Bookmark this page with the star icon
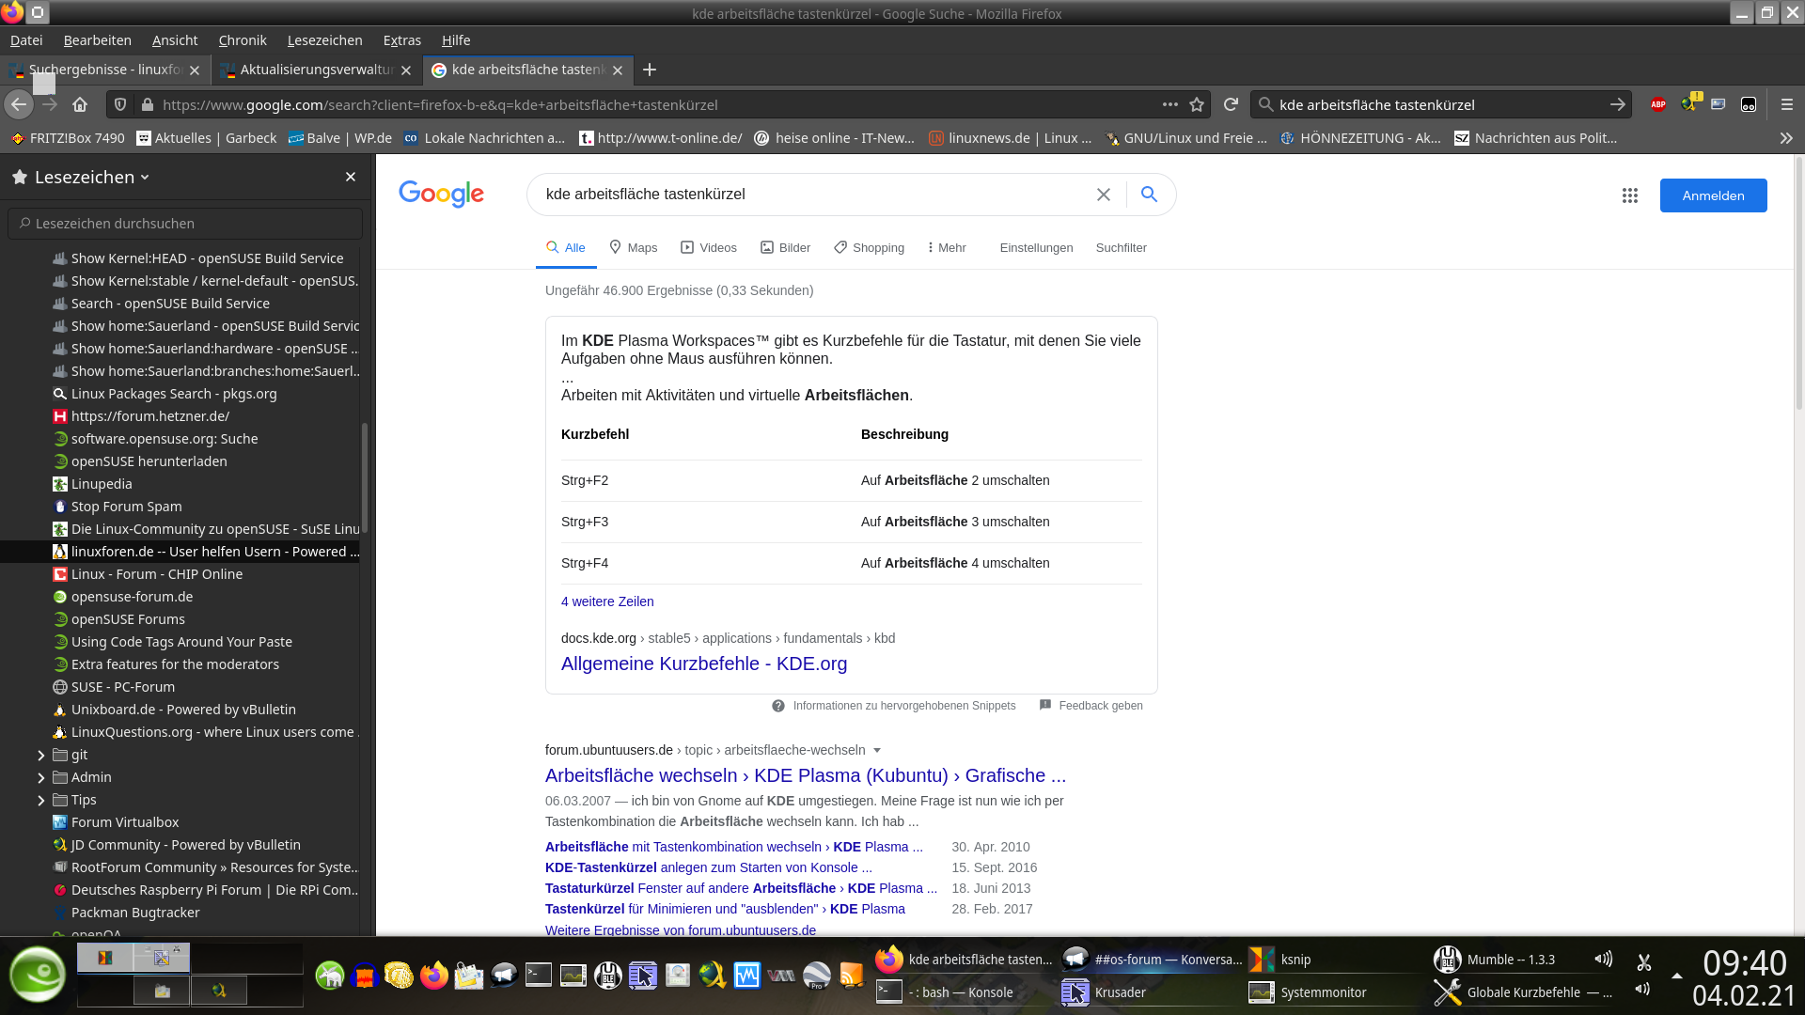This screenshot has height=1015, width=1805. [1197, 104]
